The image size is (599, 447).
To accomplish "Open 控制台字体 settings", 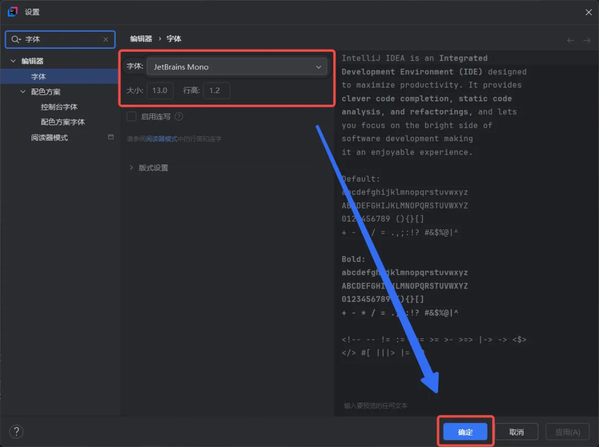I will click(x=59, y=107).
